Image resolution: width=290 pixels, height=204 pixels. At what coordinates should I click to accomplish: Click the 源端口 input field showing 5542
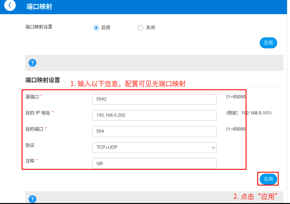154,99
